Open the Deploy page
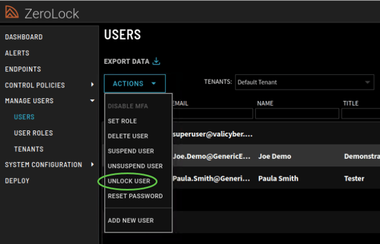Image resolution: width=380 pixels, height=244 pixels. coord(17,181)
